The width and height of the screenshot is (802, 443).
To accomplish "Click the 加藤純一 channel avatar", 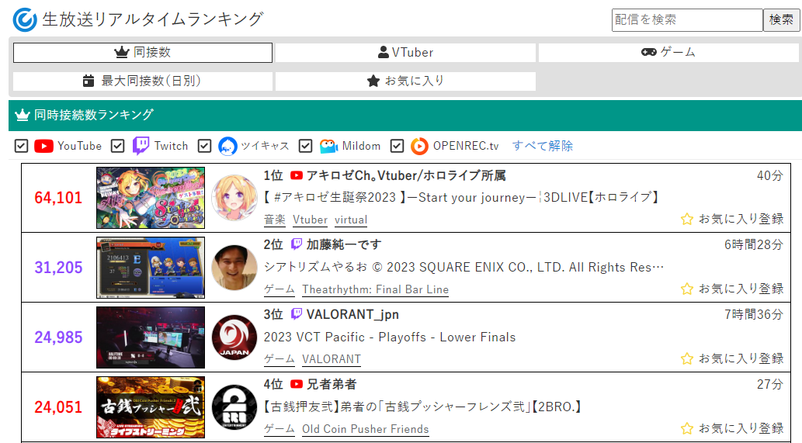I will click(234, 268).
